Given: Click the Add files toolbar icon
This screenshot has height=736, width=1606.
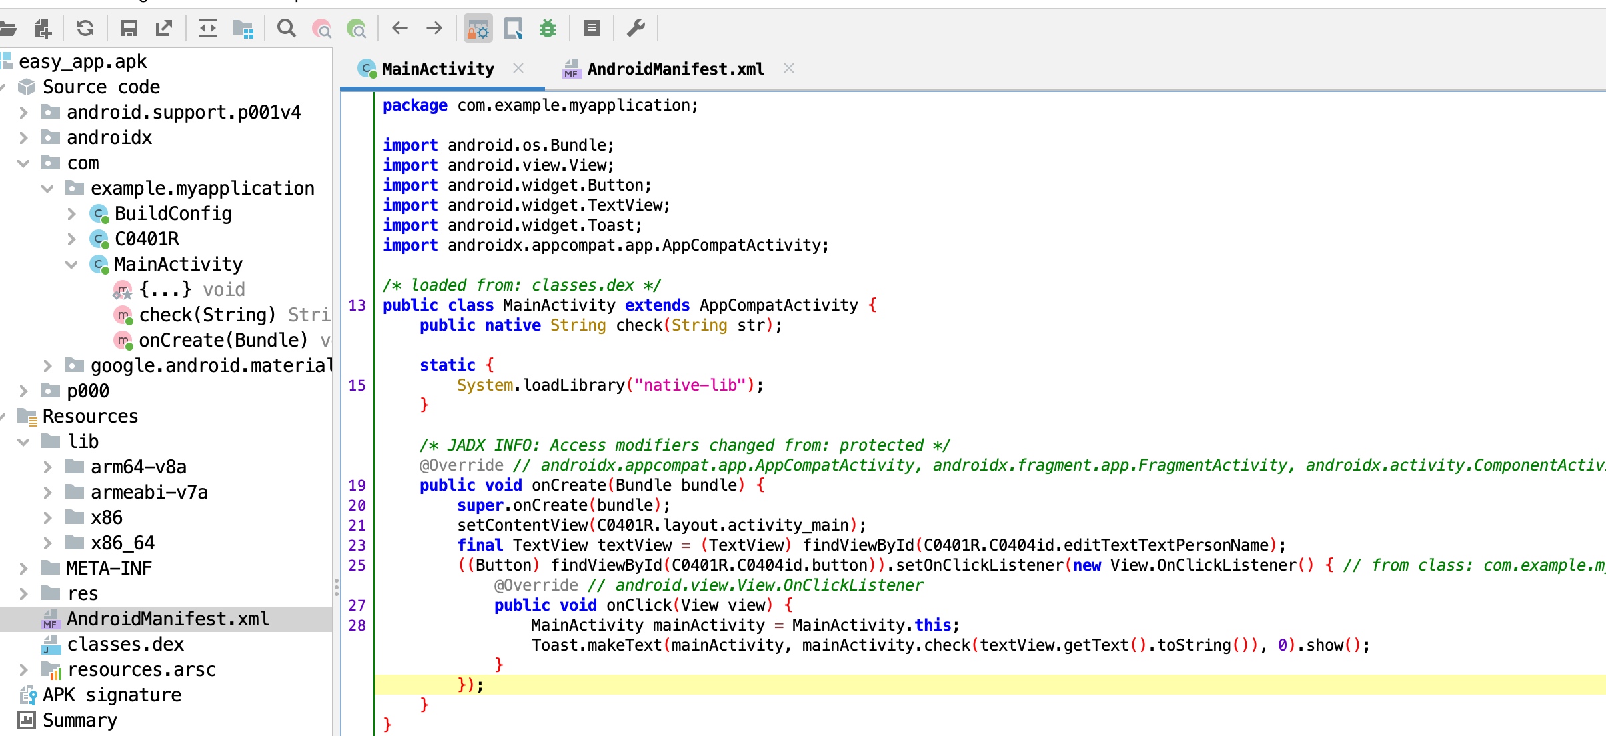Looking at the screenshot, I should click(x=43, y=28).
